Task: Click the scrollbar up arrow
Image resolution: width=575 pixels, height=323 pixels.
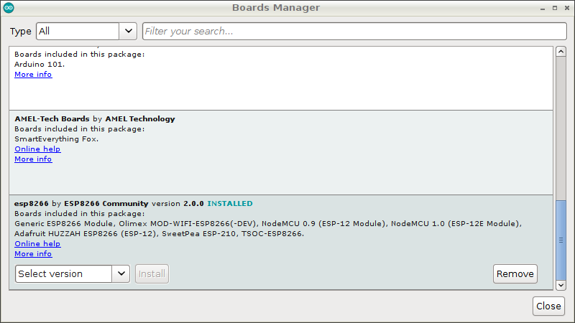Action: (561, 52)
